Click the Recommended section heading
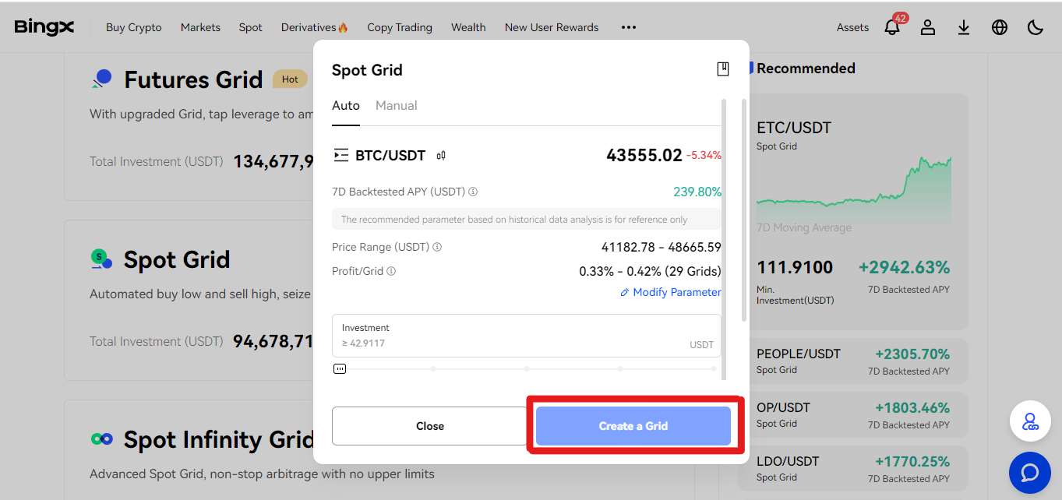The width and height of the screenshot is (1062, 500). click(806, 69)
